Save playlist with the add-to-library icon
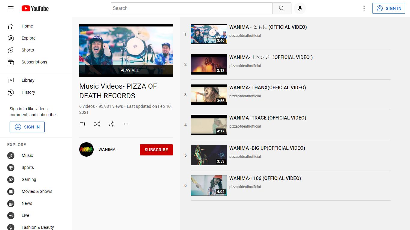Screen dimensions: 410x230 (83, 124)
